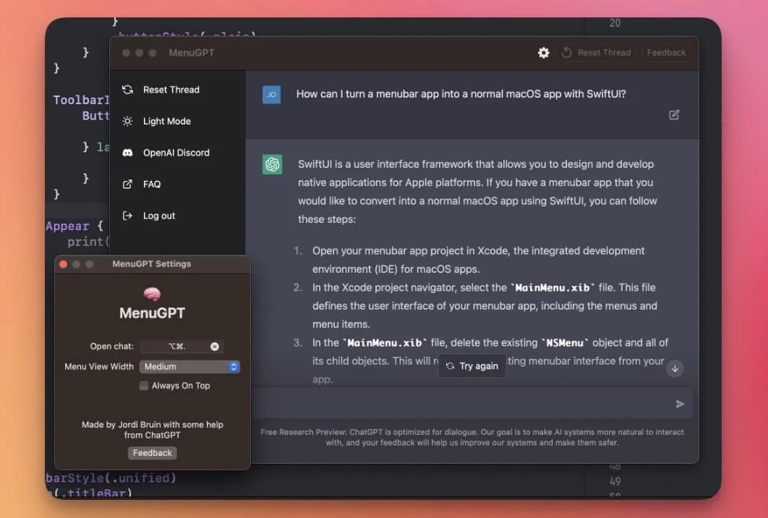768x518 pixels.
Task: Click the JO user avatar
Action: (271, 95)
